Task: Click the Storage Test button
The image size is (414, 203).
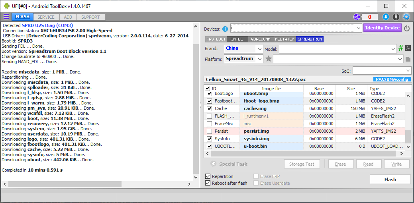Action: [x=302, y=164]
